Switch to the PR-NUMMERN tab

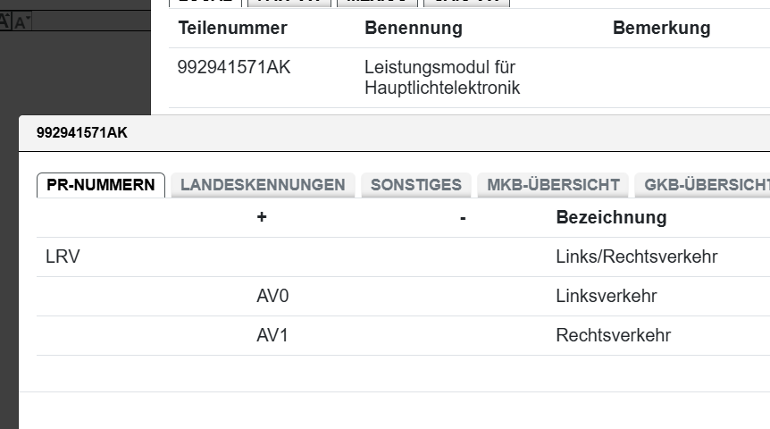click(x=101, y=185)
